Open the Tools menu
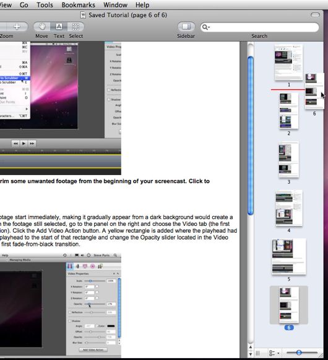This screenshot has width=328, height=360. [x=45, y=5]
